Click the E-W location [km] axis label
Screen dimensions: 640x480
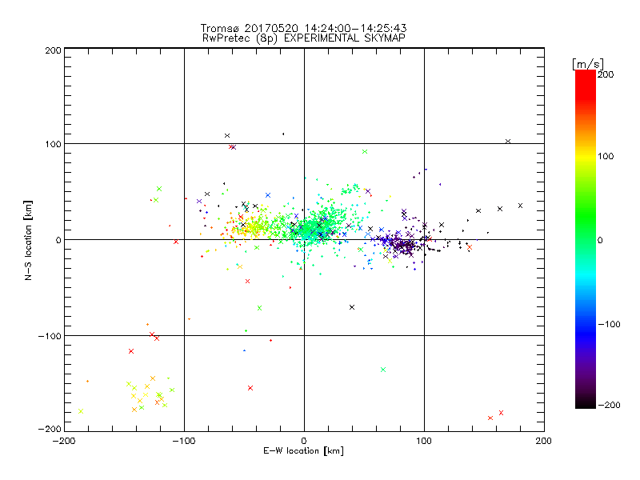304,451
